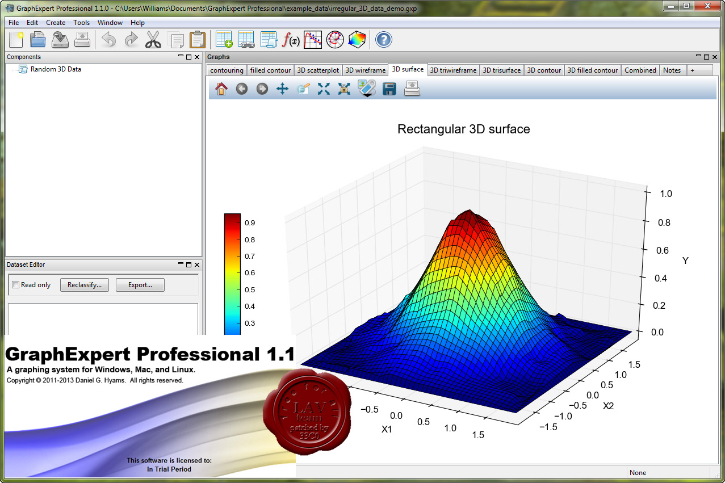
Task: Switch to the 3D filled contour tab
Action: [593, 70]
